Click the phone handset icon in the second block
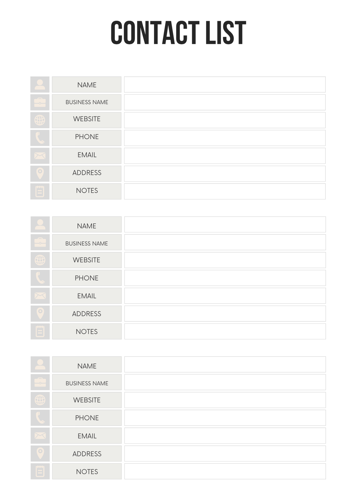The width and height of the screenshot is (356, 503). click(x=40, y=278)
